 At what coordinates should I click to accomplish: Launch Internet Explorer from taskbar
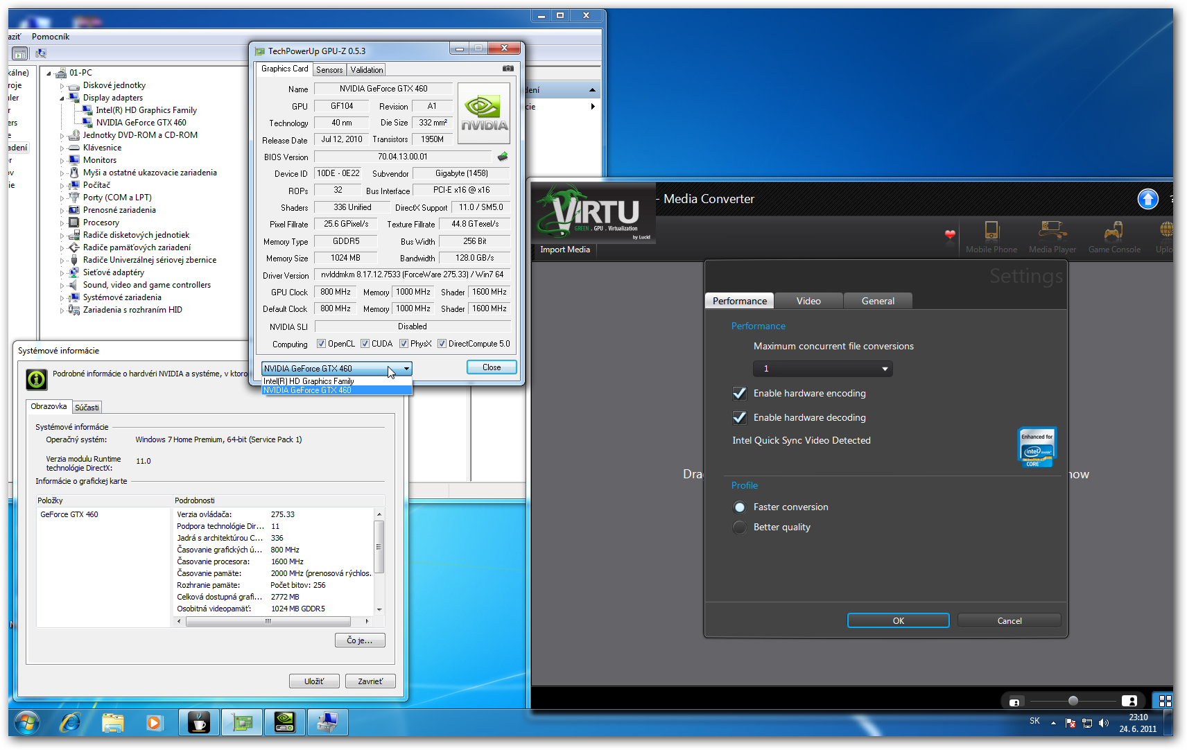(70, 723)
